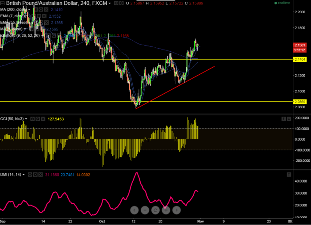
Task: Expand the CCI (50, hlc3) indicator menu
Action: click(26, 119)
